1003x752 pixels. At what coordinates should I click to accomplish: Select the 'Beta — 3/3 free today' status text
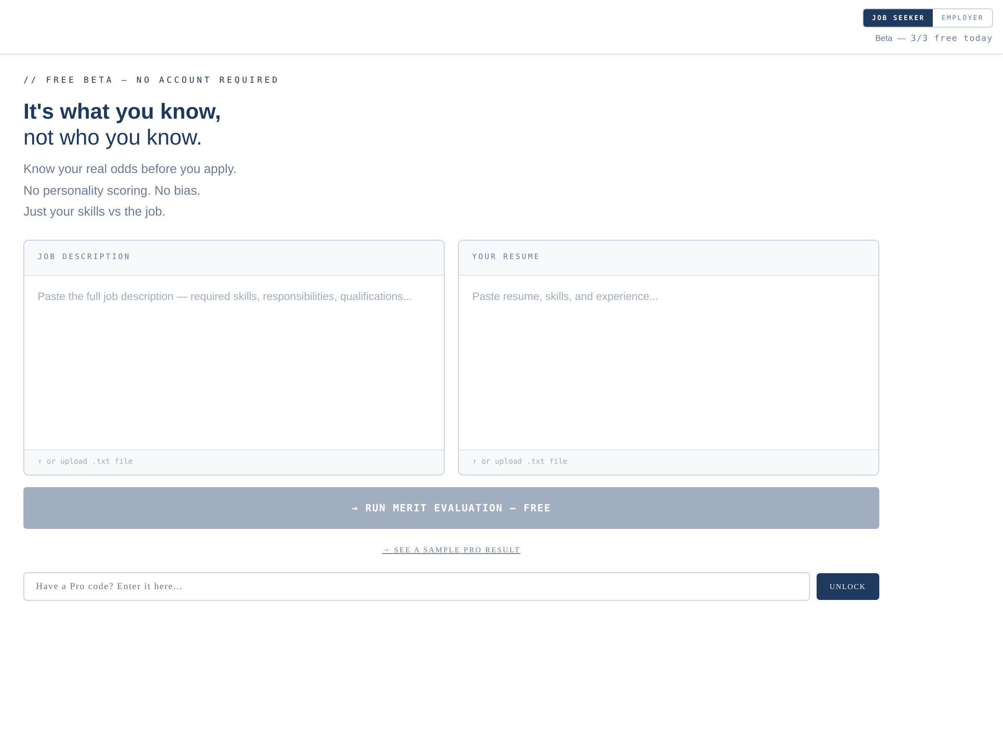click(x=934, y=38)
